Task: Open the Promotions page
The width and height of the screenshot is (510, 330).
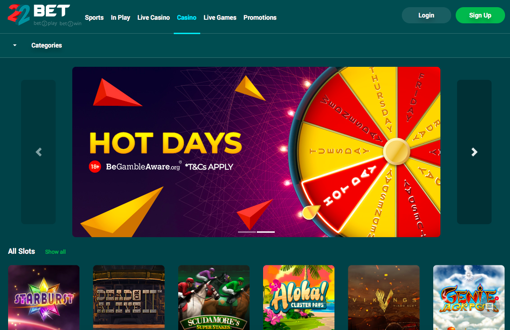Action: 260,17
